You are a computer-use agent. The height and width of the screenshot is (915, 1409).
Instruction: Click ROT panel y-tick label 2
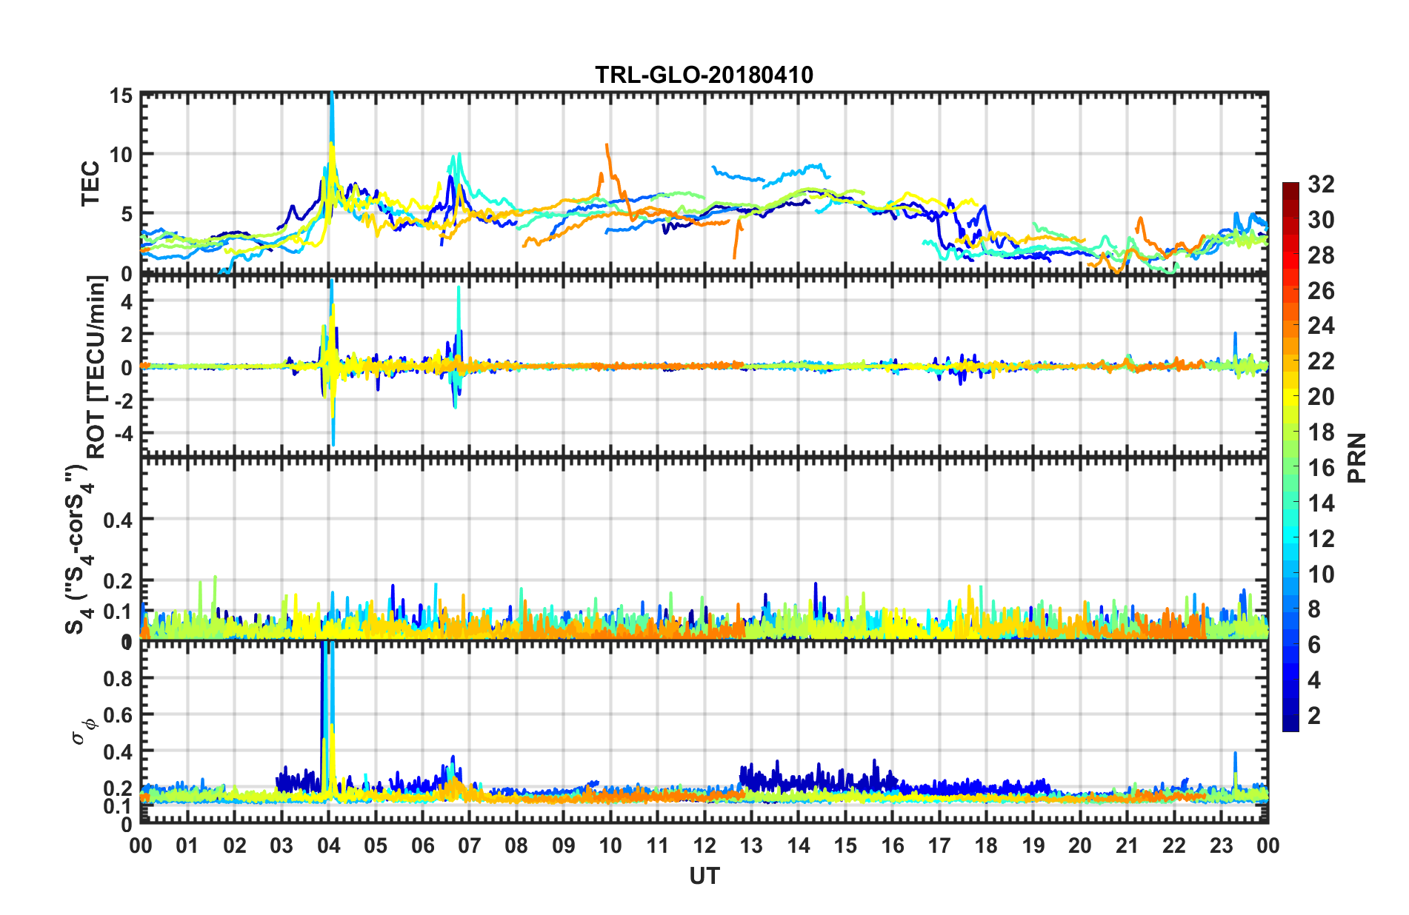point(127,335)
